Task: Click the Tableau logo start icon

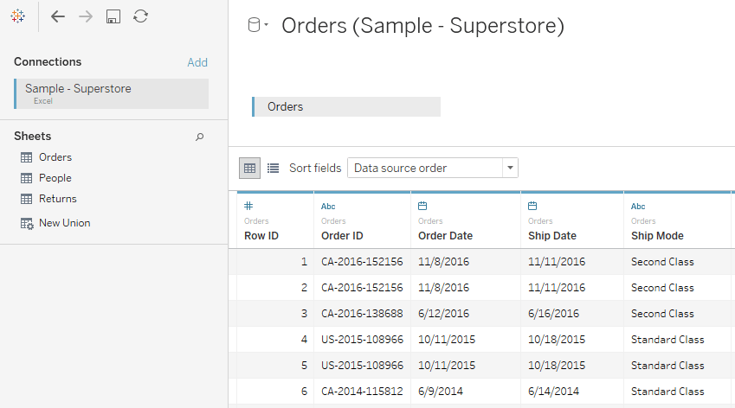Action: tap(18, 16)
